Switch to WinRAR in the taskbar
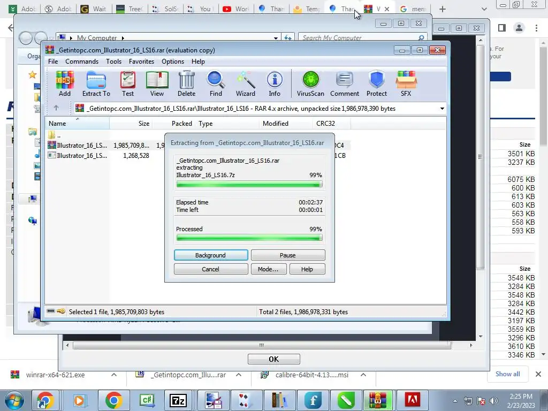 pos(377,400)
